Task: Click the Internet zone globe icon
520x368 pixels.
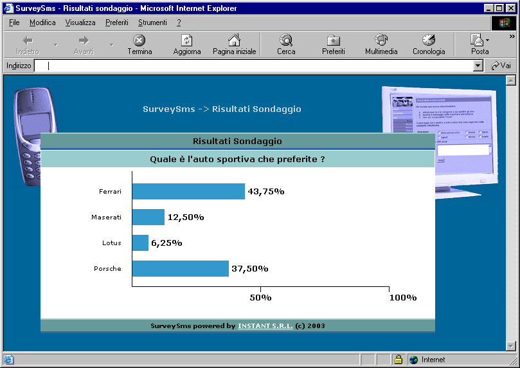Action: [x=413, y=360]
